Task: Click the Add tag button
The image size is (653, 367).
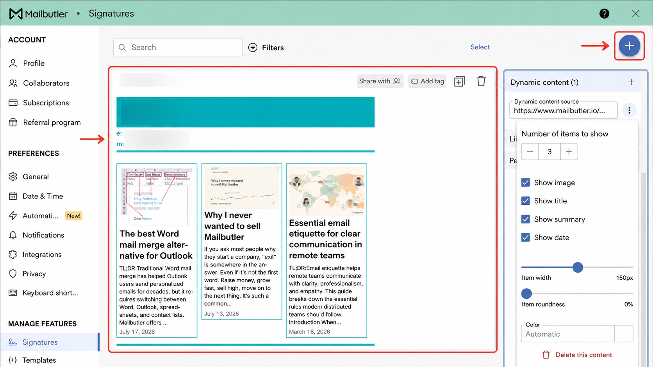Action: click(x=427, y=81)
